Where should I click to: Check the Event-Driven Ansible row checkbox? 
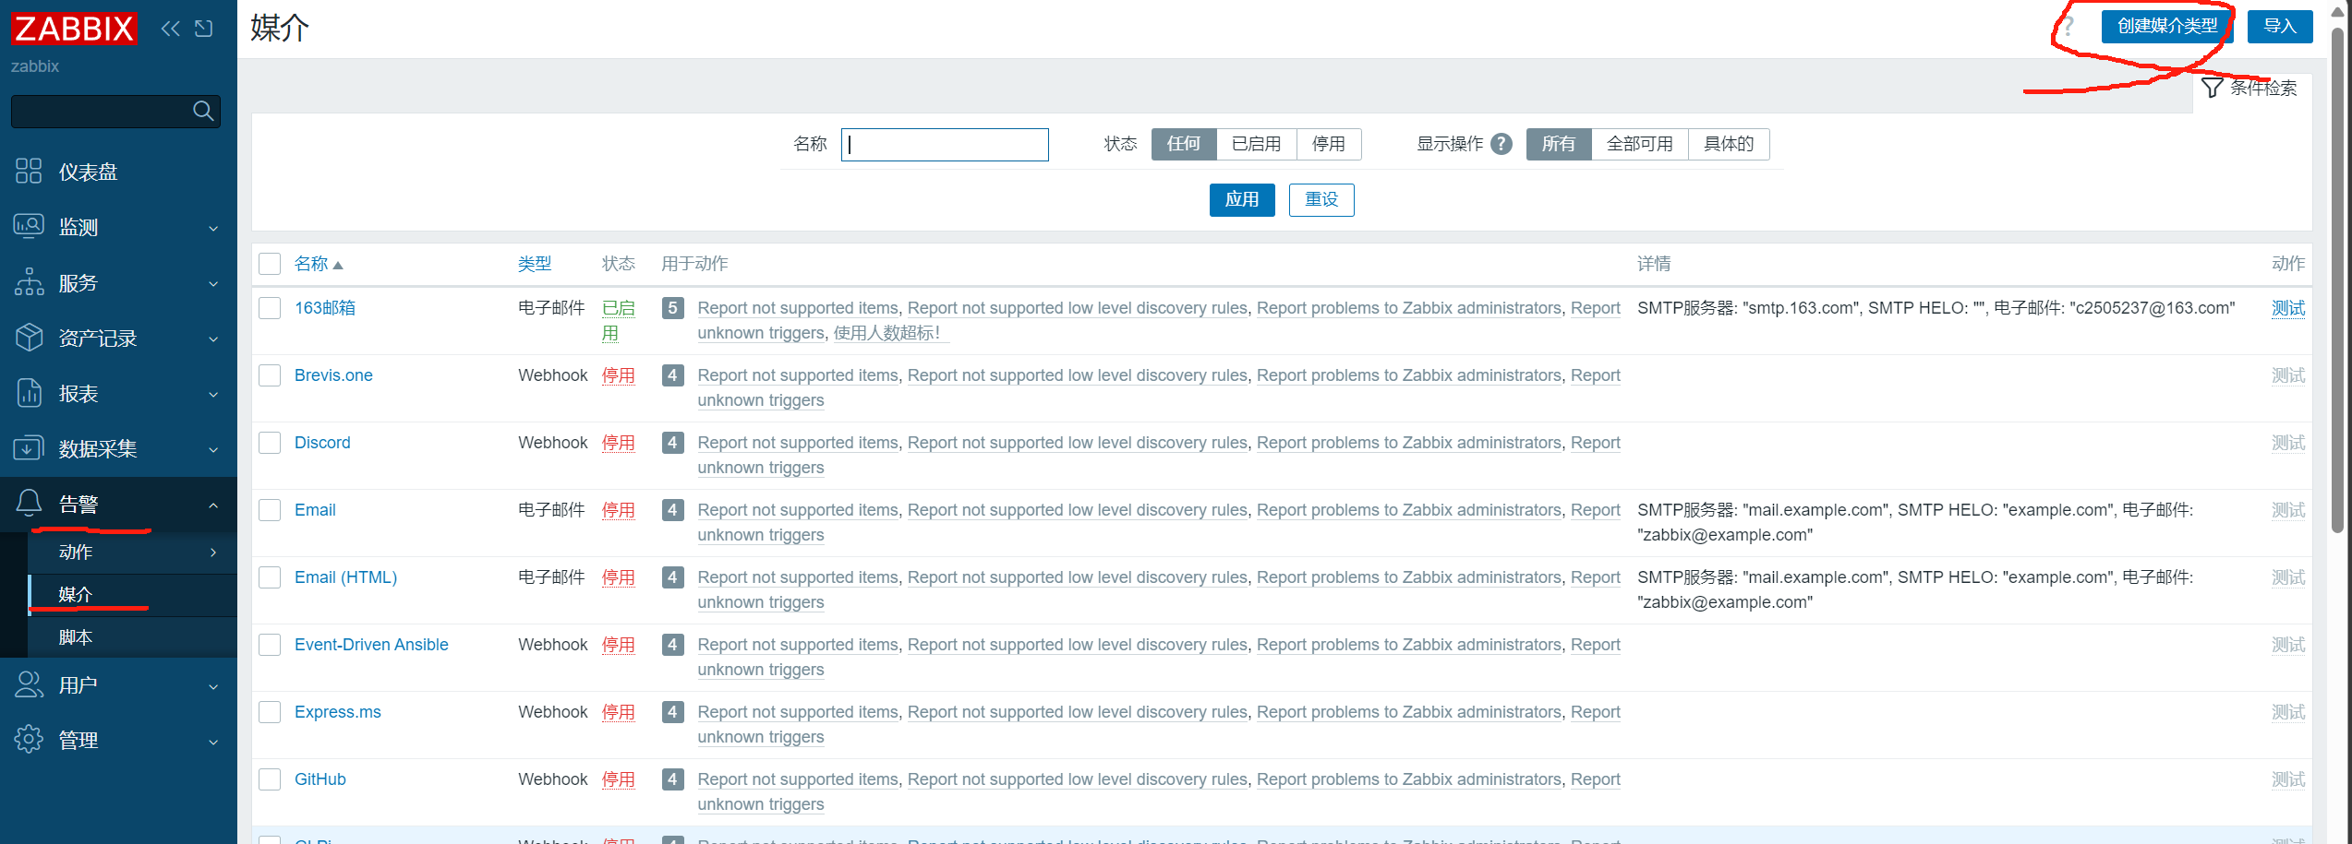270,645
